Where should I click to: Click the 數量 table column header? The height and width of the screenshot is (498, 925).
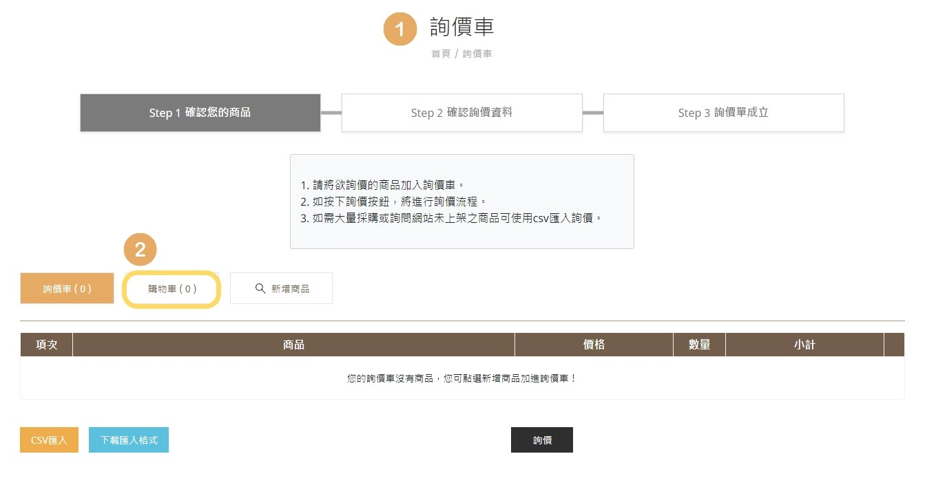point(699,344)
